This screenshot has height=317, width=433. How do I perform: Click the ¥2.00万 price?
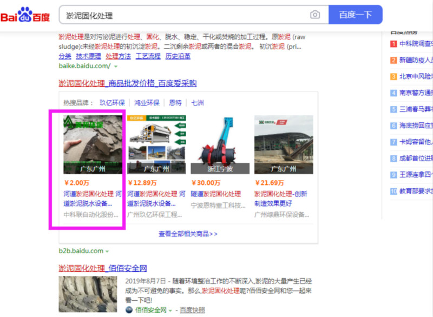coord(76,183)
